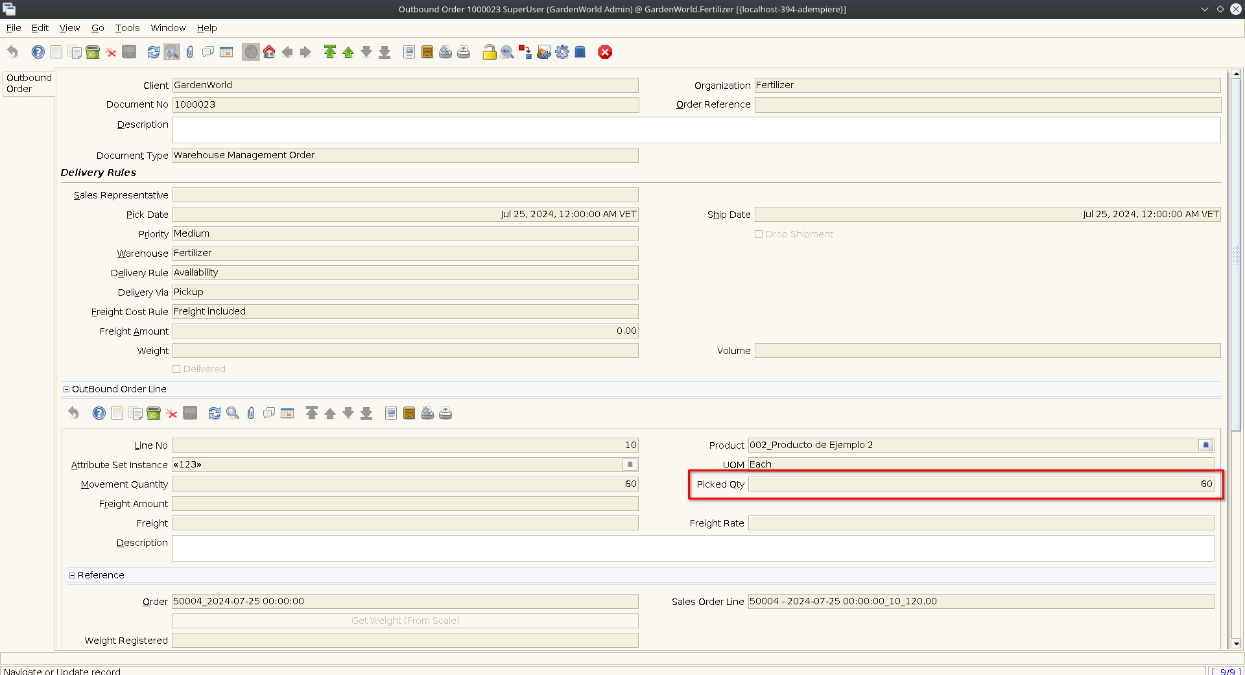1245x675 pixels.
Task: Click the yellow padlock Lock icon
Action: tap(490, 52)
